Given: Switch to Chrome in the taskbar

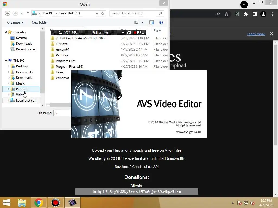Looking at the screenshot, I should point(39,203).
